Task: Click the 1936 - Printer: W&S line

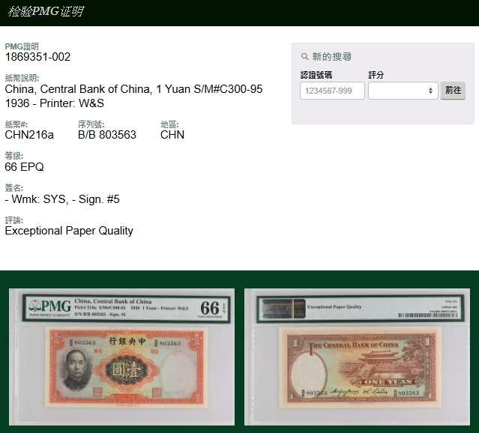Action: click(55, 103)
